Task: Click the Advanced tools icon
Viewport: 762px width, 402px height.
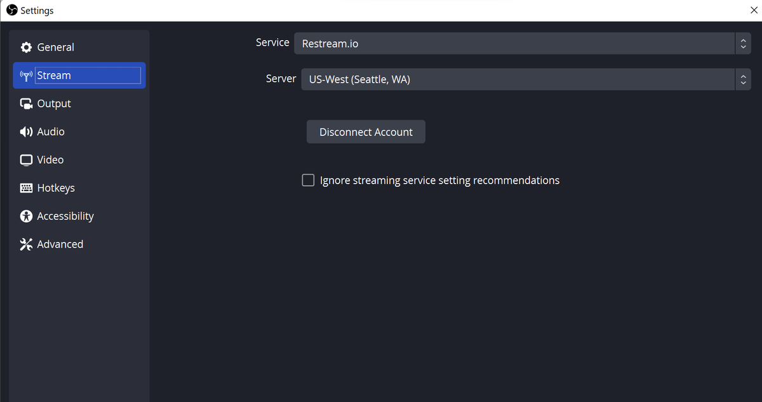Action: [26, 245]
